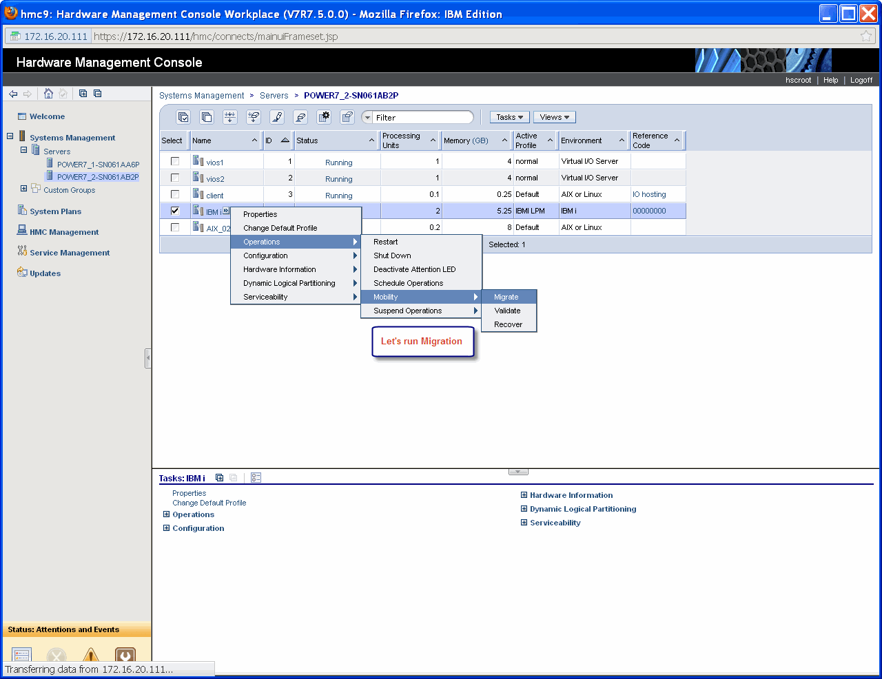
Task: Go to the navigation Home icon
Action: (48, 94)
